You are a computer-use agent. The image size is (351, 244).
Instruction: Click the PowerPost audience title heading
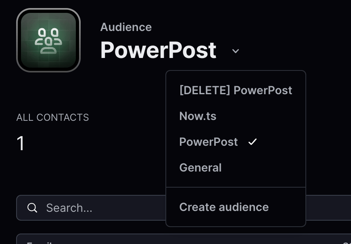pyautogui.click(x=158, y=50)
